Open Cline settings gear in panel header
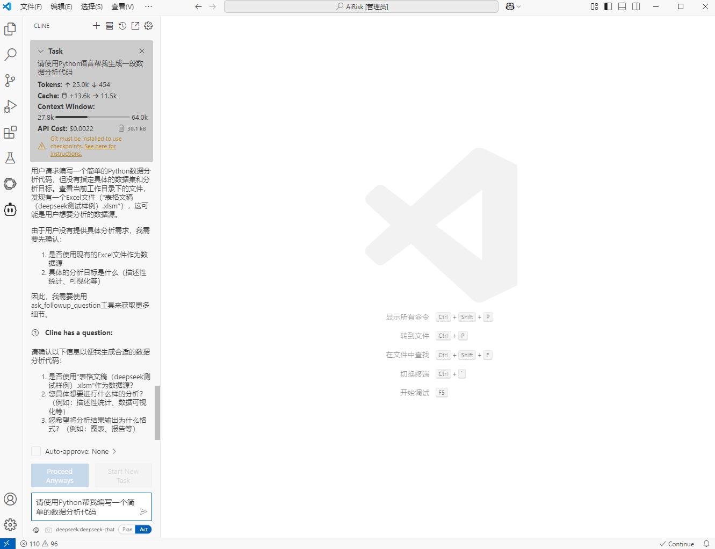715x549 pixels. (148, 26)
